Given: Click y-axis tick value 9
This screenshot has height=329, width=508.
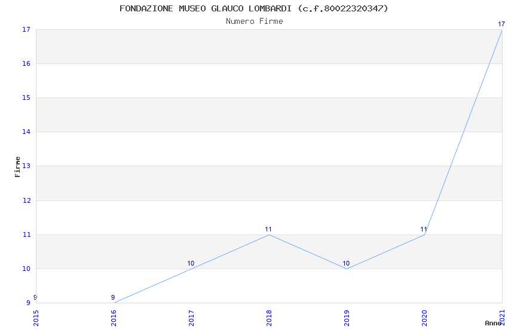Looking at the screenshot, I should click(x=28, y=303).
